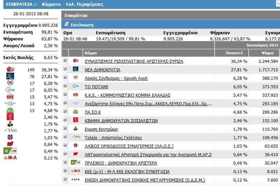This screenshot has width=280, height=186.
Task: Expand the ΠΑ.ΣΟ.Κ row details
Action: 65,111
